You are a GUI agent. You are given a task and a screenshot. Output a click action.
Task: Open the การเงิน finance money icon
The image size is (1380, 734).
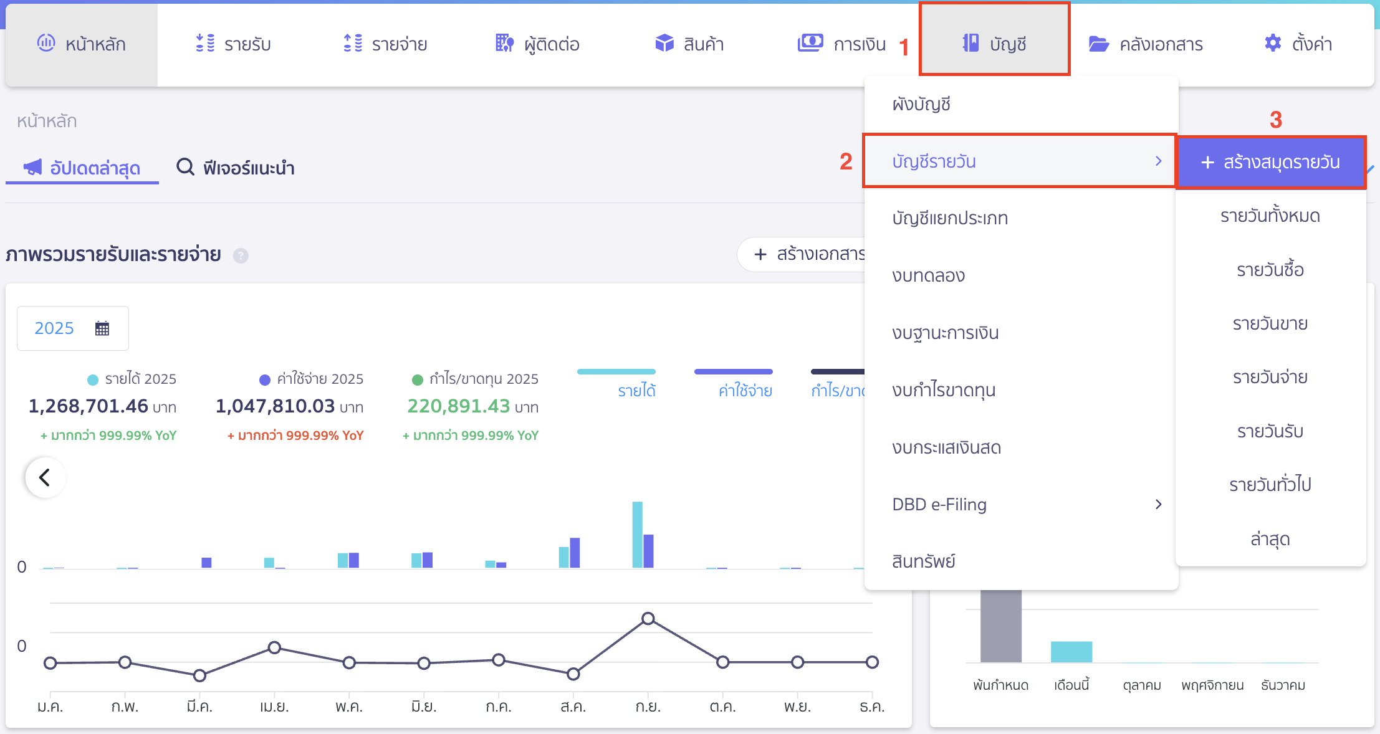[x=810, y=43]
